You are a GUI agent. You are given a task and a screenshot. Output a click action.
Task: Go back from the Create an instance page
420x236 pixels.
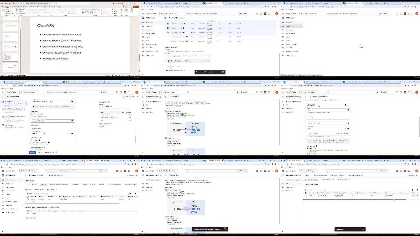(x=3, y=97)
